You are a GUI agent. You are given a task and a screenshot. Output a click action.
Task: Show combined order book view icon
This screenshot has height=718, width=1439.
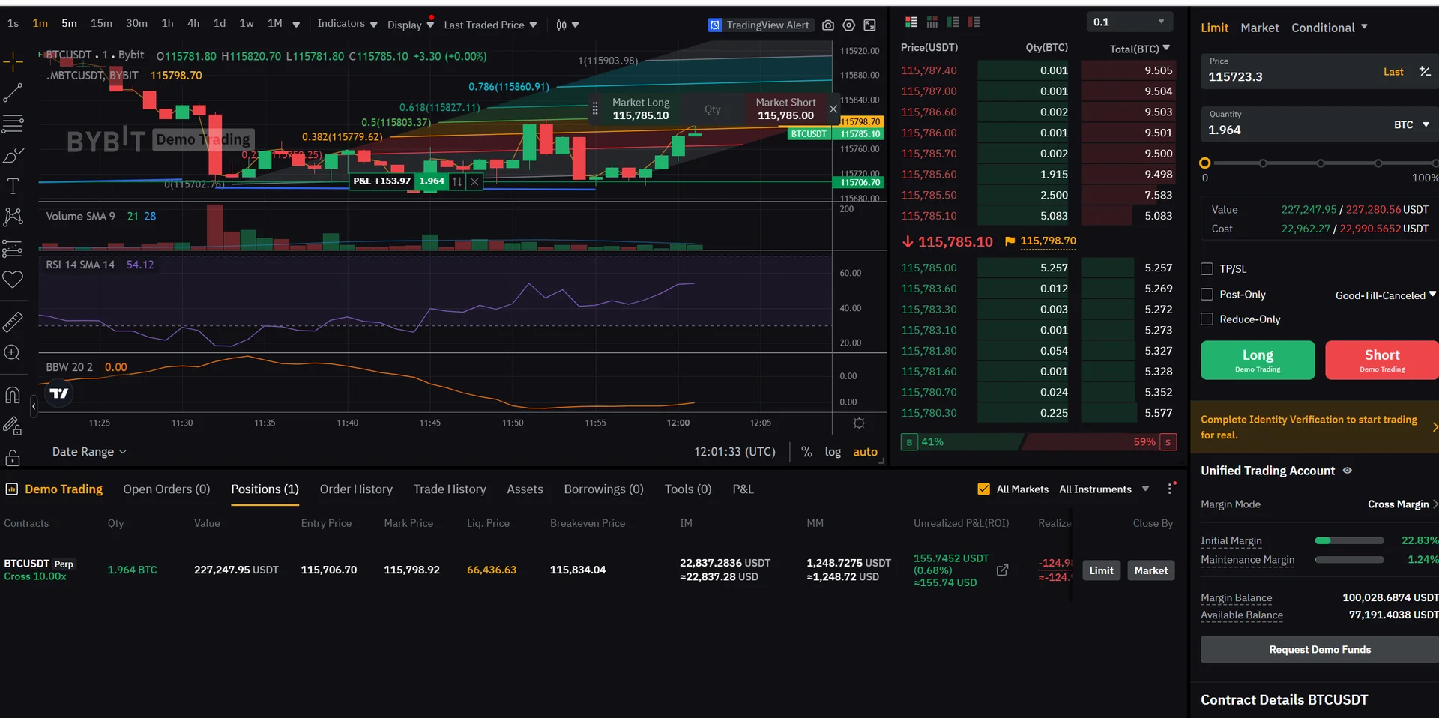point(911,22)
